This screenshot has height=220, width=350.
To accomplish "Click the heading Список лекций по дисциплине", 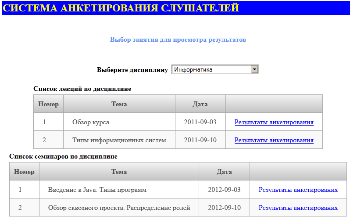I will click(82, 89).
